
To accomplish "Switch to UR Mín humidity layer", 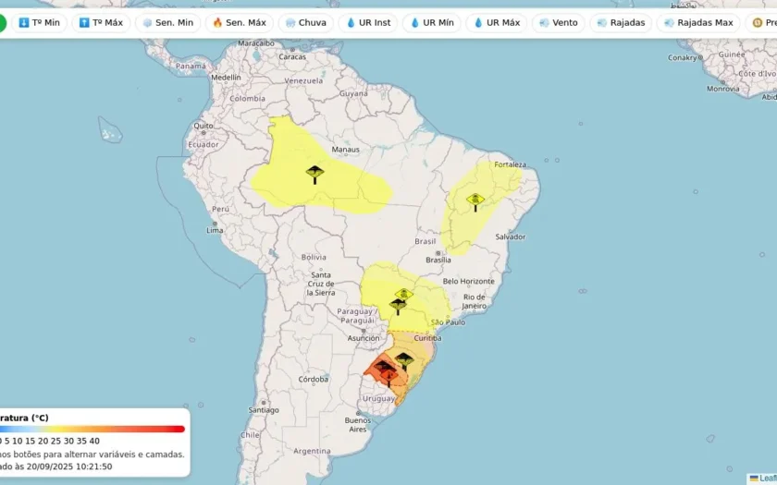I will click(x=432, y=23).
